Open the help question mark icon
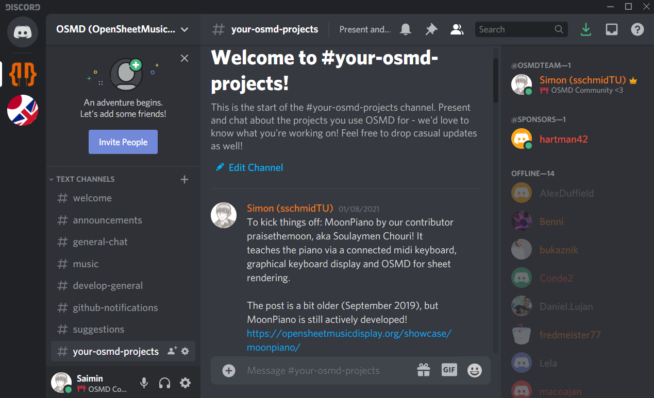 pyautogui.click(x=637, y=29)
